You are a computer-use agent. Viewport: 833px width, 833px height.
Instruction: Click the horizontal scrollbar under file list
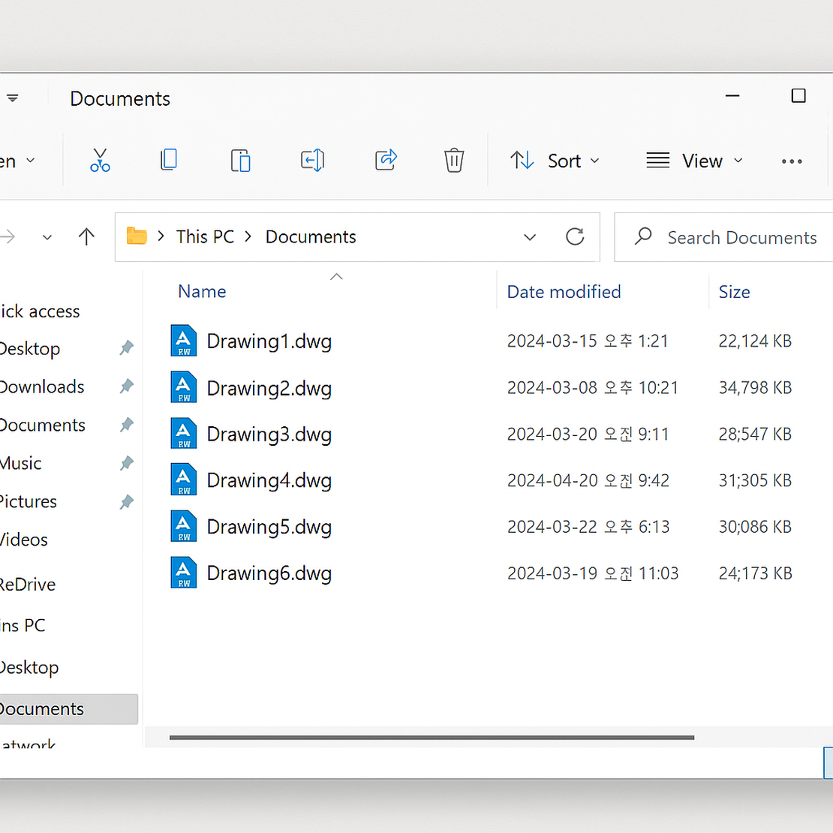[x=432, y=738]
